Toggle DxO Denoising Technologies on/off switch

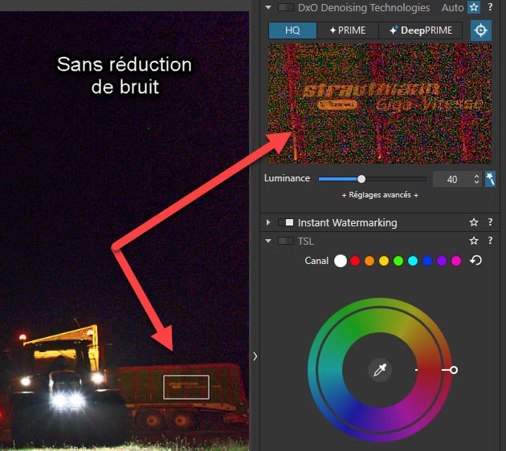click(286, 7)
